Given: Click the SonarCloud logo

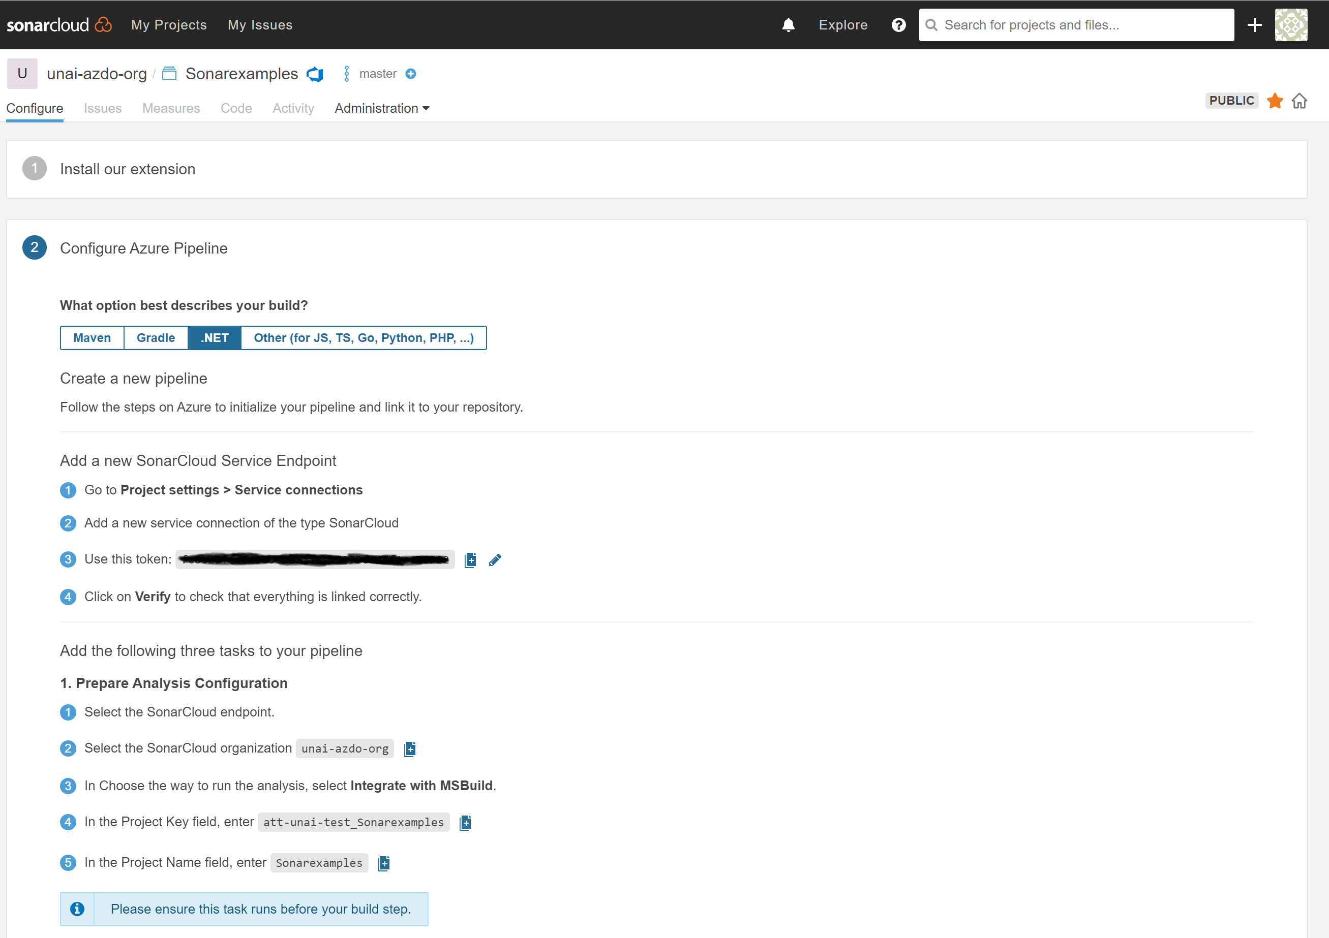Looking at the screenshot, I should pos(59,25).
